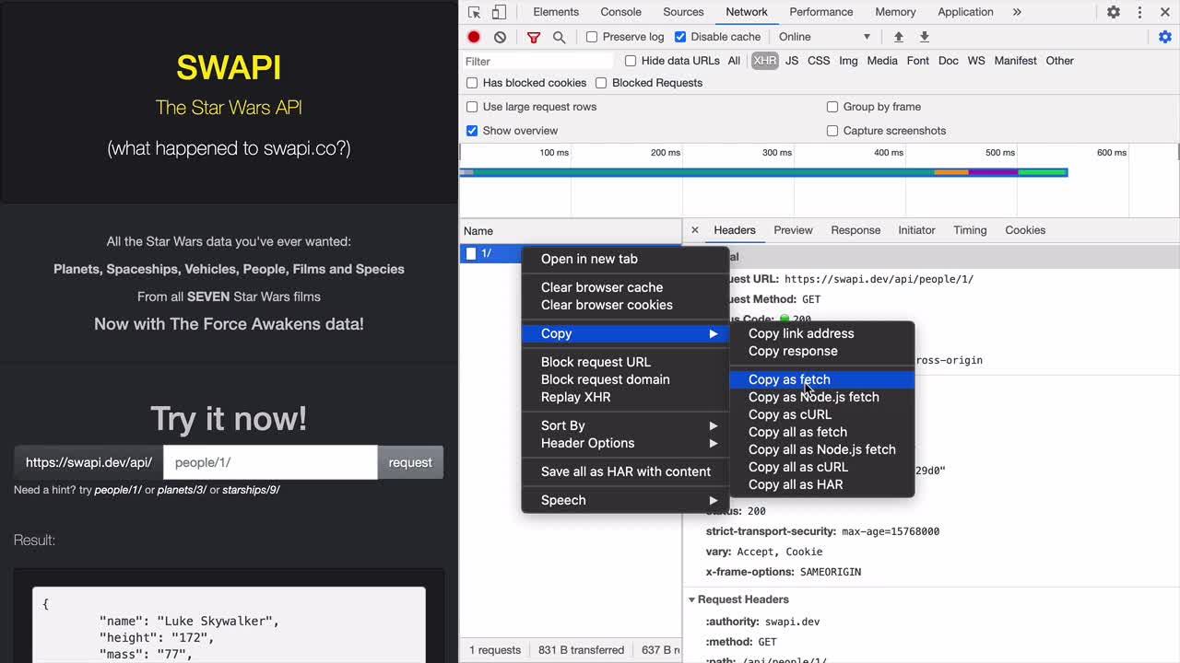Image resolution: width=1180 pixels, height=663 pixels.
Task: Stop recording network log red button
Action: [x=474, y=37]
